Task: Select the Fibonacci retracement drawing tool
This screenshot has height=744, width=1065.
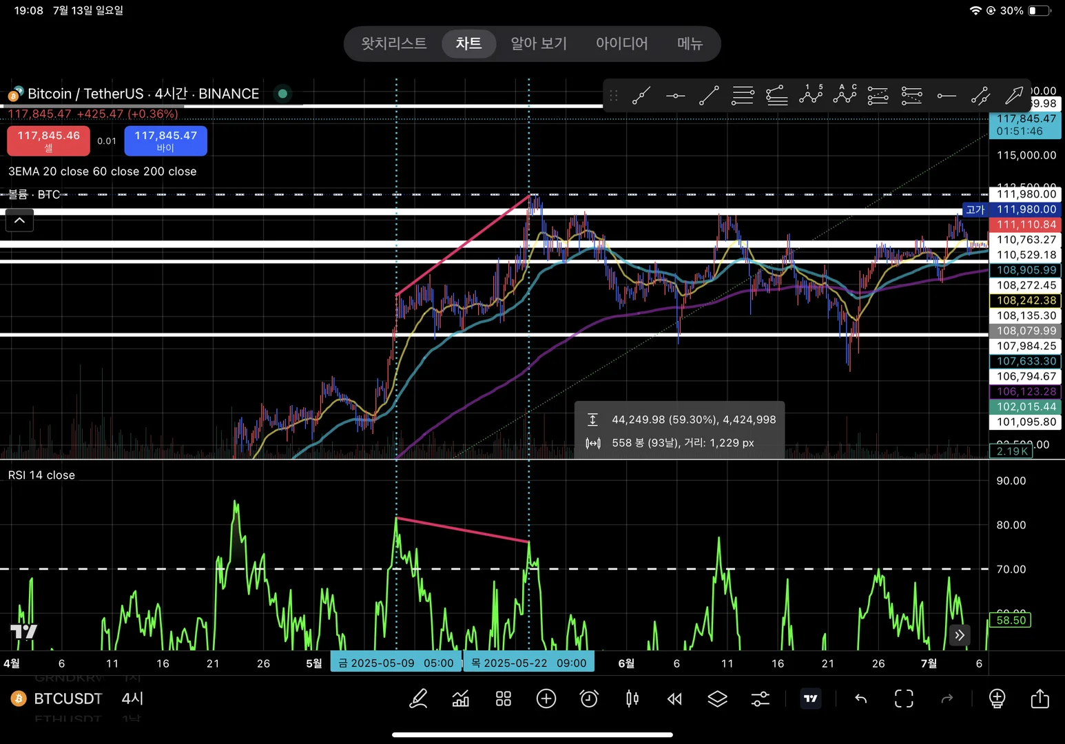Action: pos(743,95)
